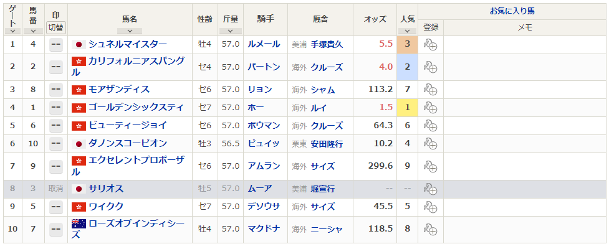Viewport: 609px width, 244px height.
Task: Set mark for ダノンスコーピオン row
Action: [56, 144]
